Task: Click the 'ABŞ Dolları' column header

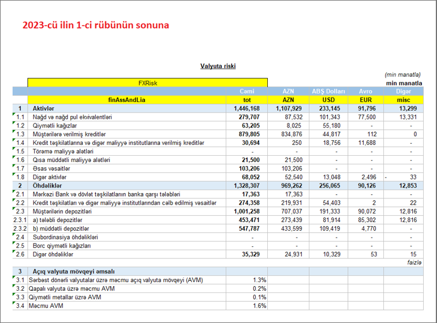Action: click(329, 92)
